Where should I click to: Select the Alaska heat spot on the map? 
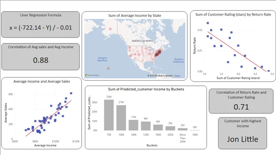[110, 29]
